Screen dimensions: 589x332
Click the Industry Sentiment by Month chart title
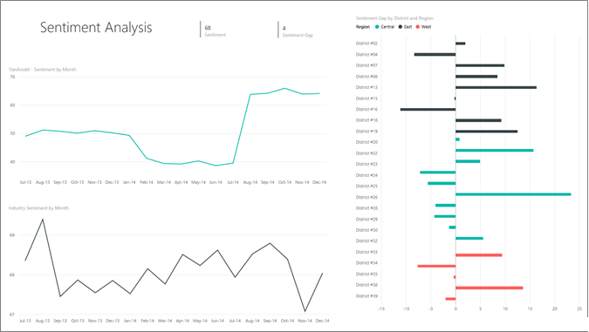coord(38,208)
